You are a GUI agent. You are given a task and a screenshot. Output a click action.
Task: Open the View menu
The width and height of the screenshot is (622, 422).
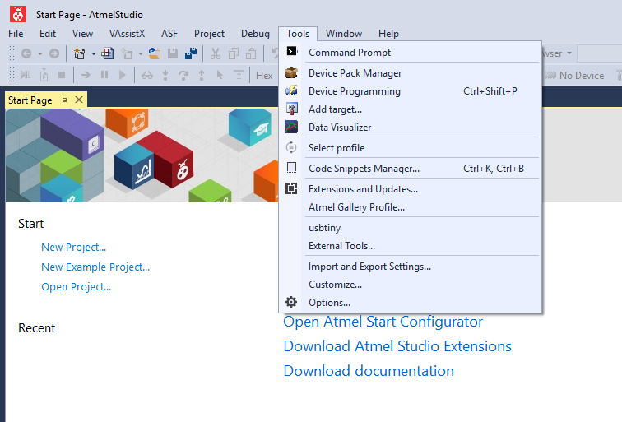(x=82, y=34)
